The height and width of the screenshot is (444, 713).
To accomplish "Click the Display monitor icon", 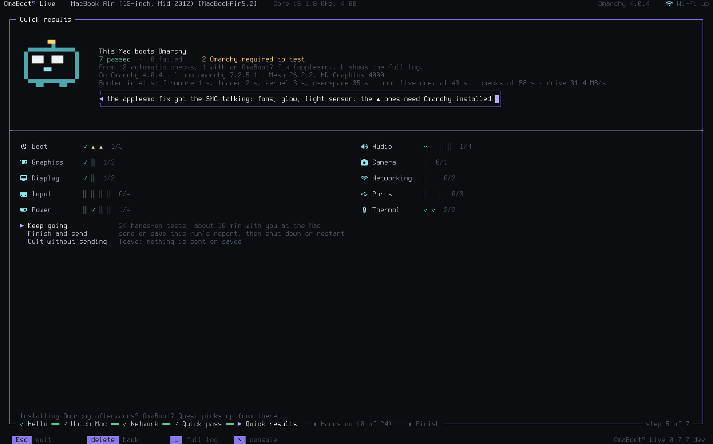I will pos(23,178).
